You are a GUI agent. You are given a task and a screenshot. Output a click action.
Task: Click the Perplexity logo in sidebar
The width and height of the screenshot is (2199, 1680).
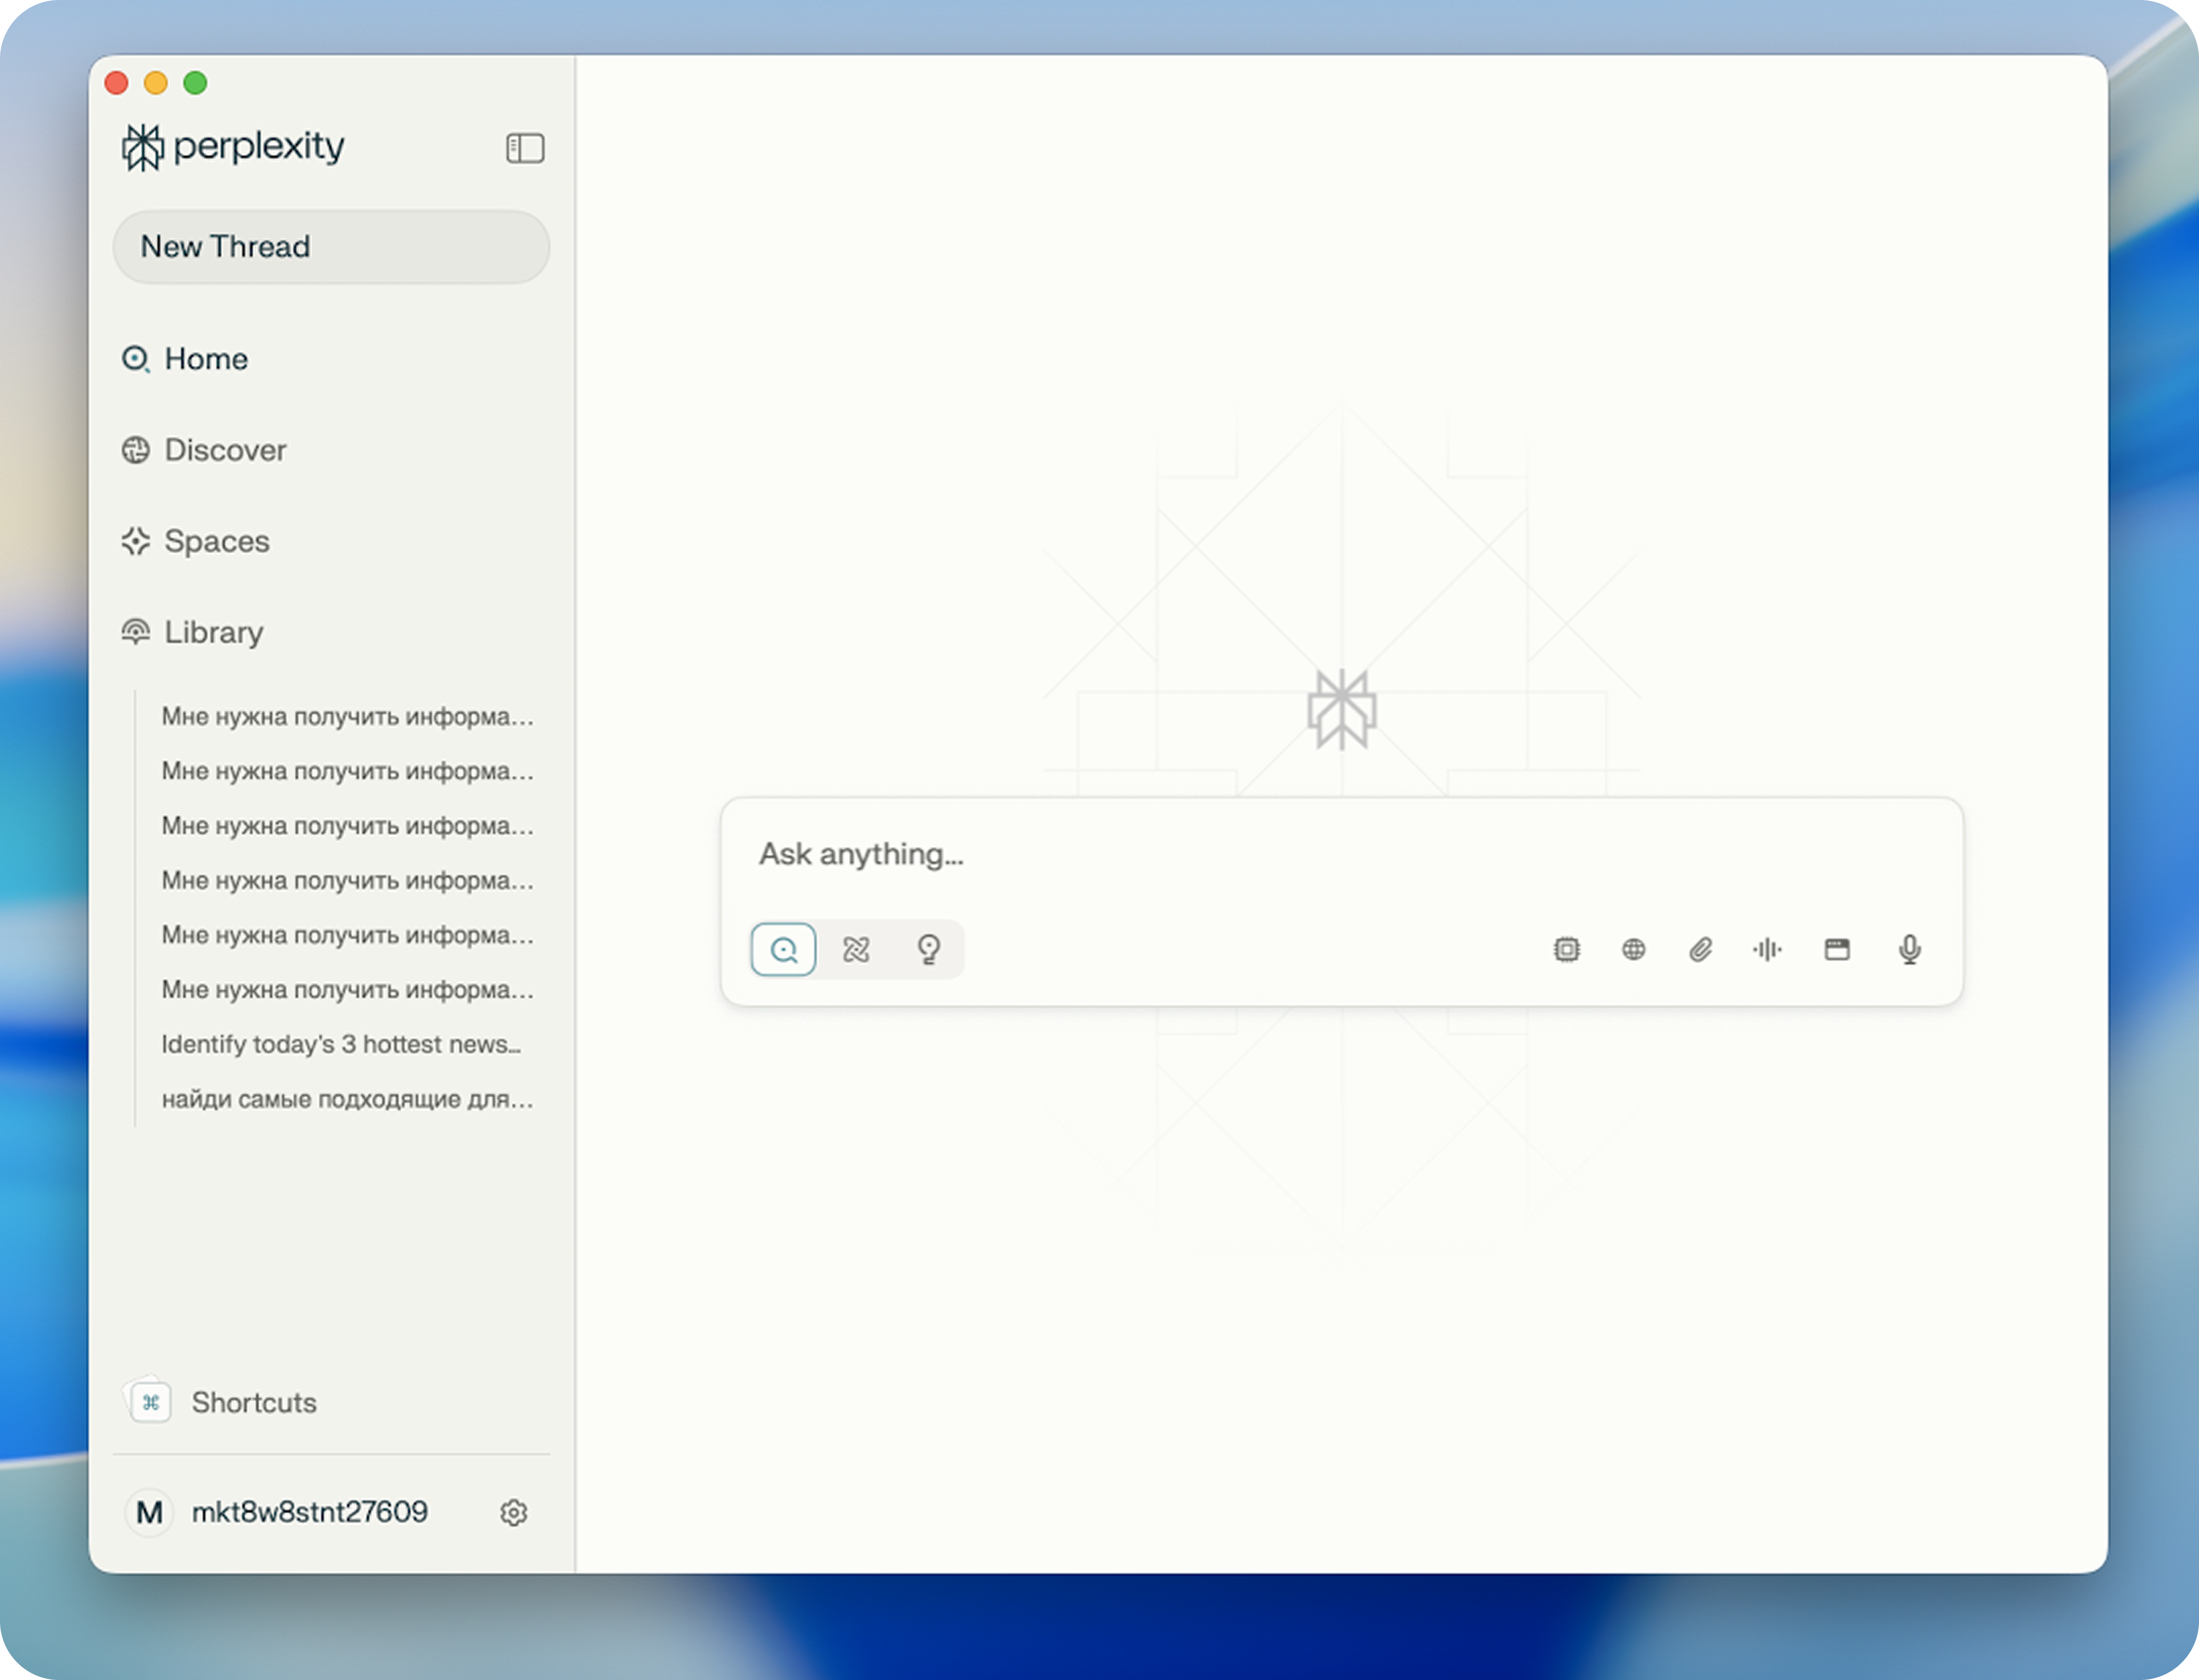tap(232, 147)
